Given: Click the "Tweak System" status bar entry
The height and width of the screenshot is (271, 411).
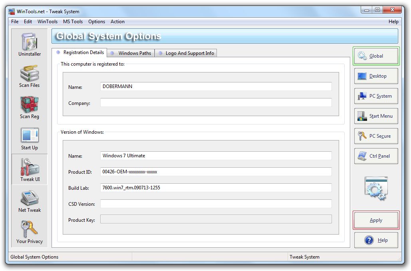Looking at the screenshot, I should 304,257.
